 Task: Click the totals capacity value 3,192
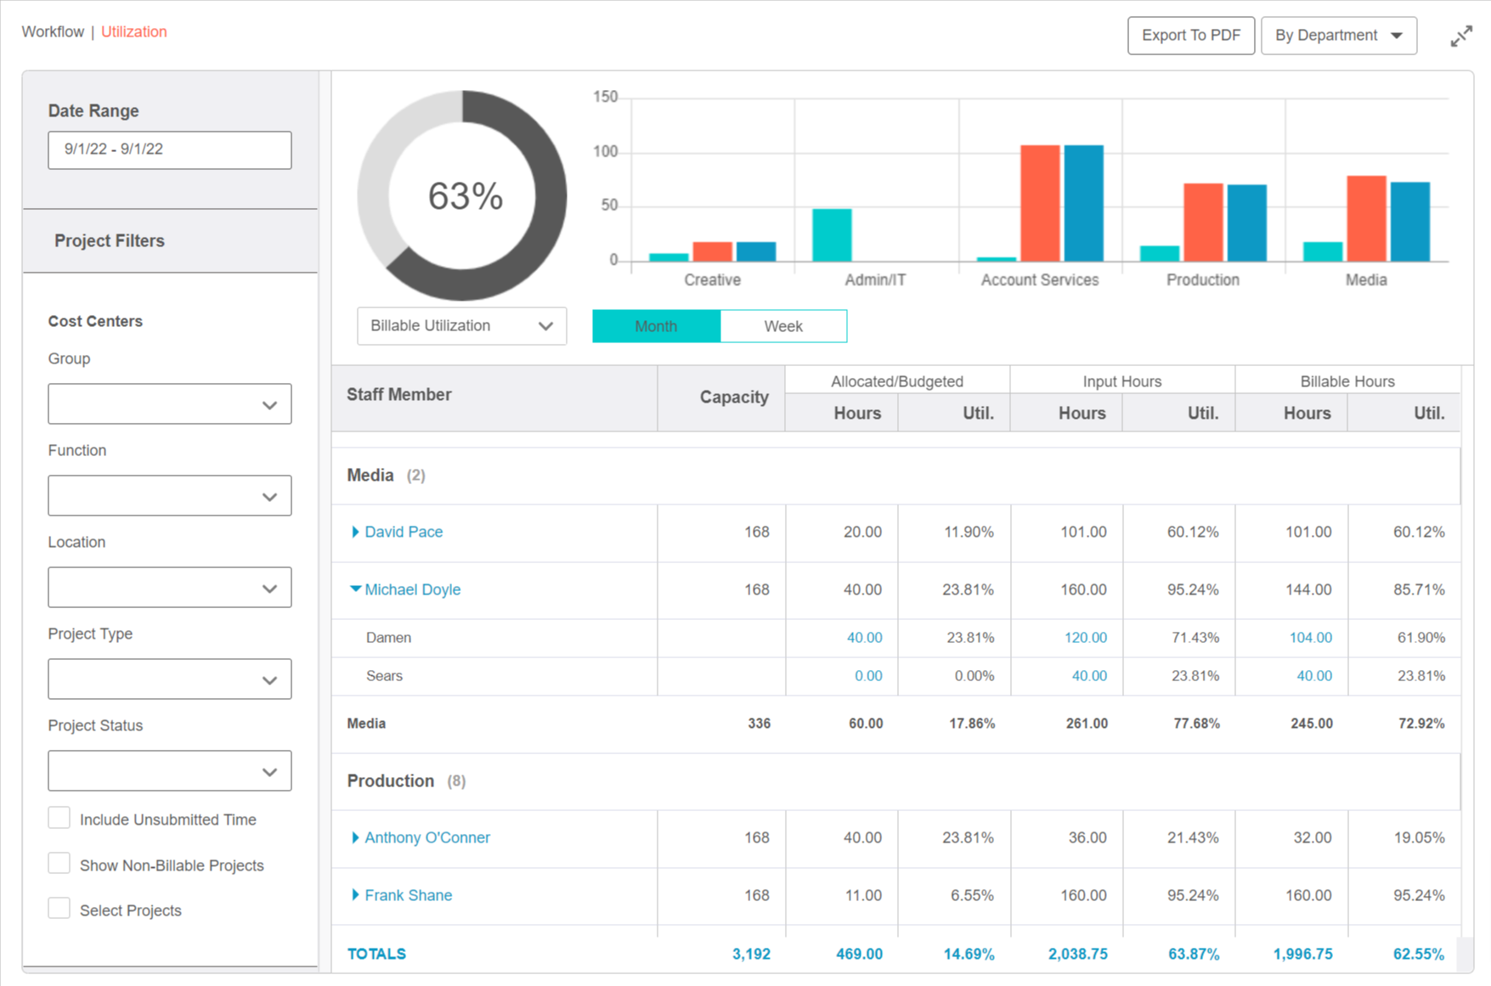(x=751, y=954)
